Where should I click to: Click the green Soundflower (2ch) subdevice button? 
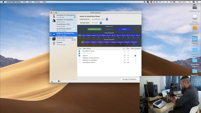tap(95, 29)
